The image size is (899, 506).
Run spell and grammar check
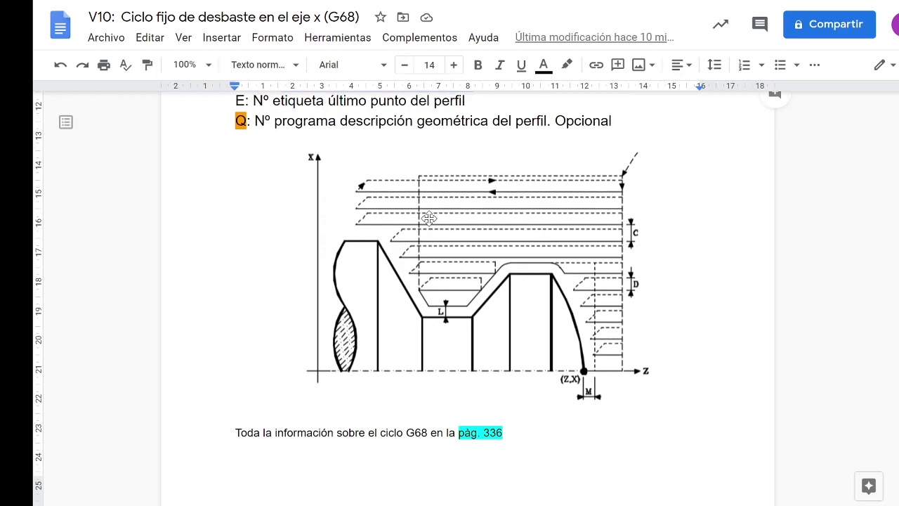[126, 65]
